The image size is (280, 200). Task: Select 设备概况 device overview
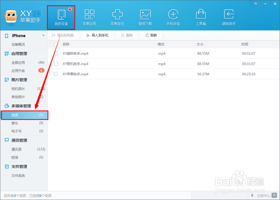click(18, 44)
